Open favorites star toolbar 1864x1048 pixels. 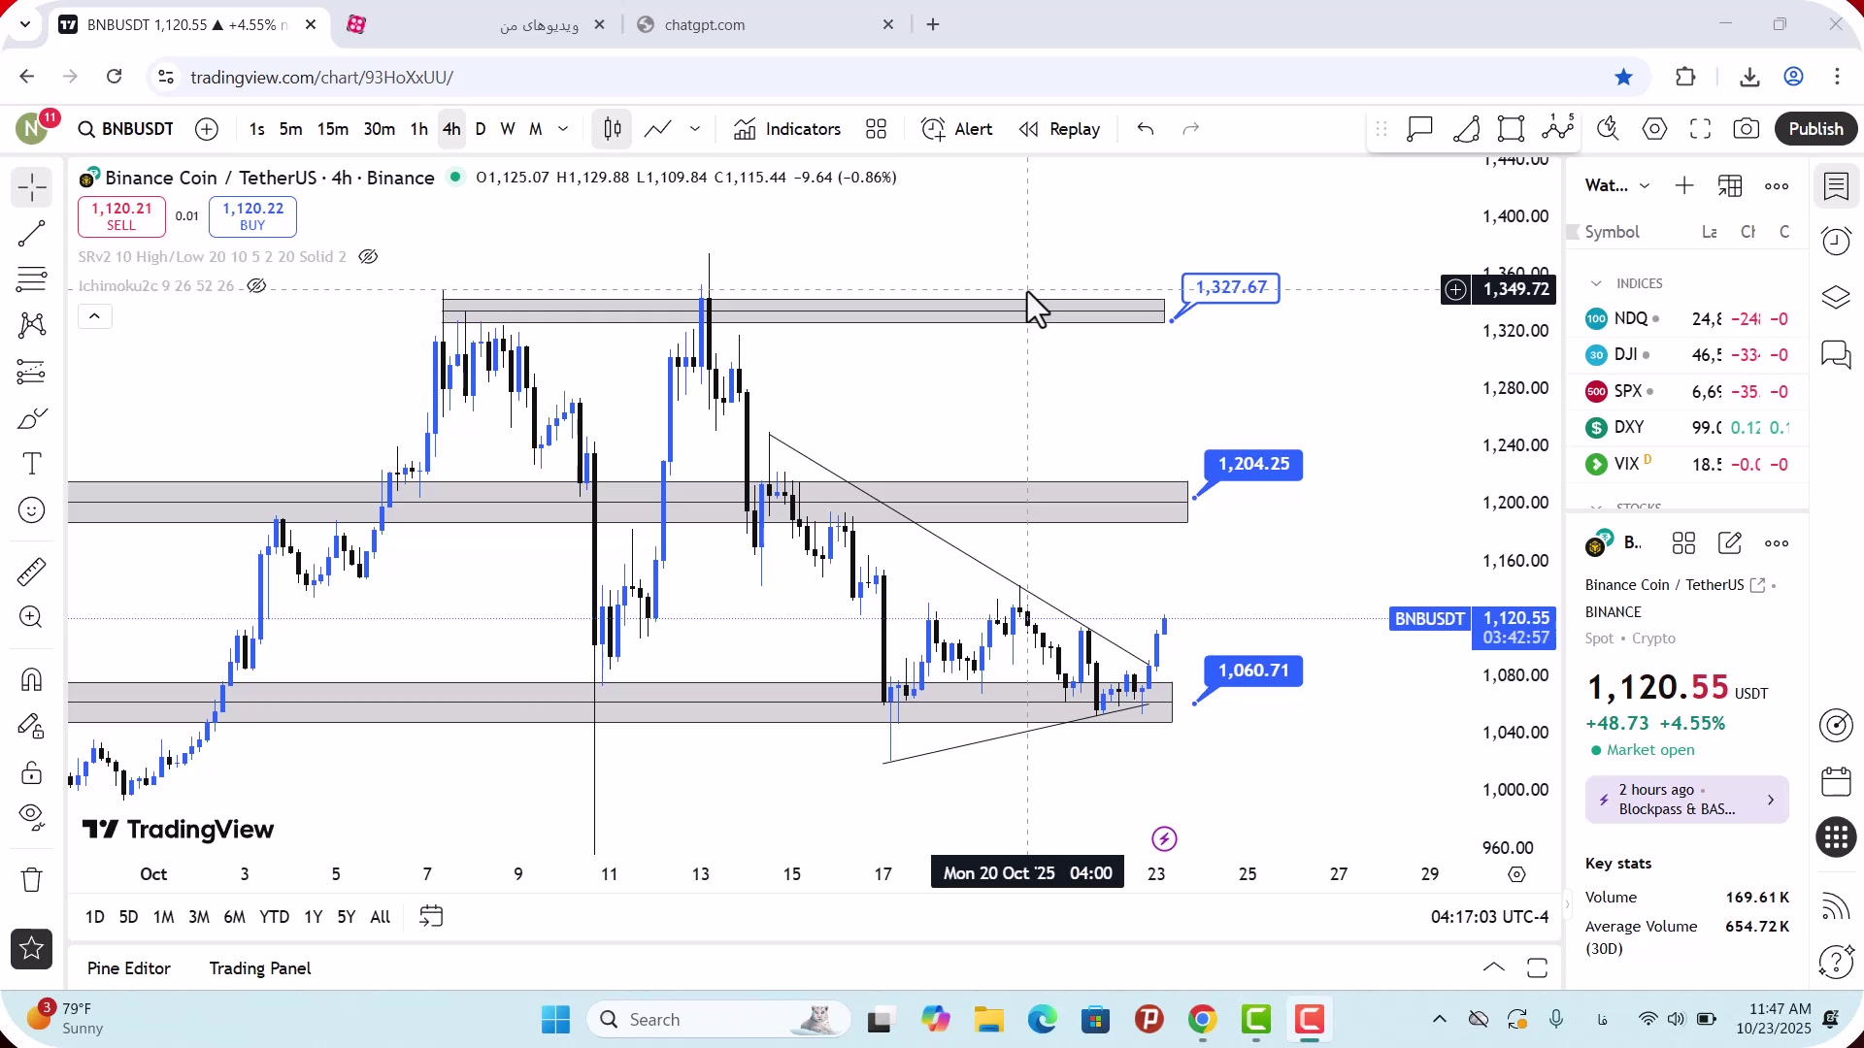point(32,949)
